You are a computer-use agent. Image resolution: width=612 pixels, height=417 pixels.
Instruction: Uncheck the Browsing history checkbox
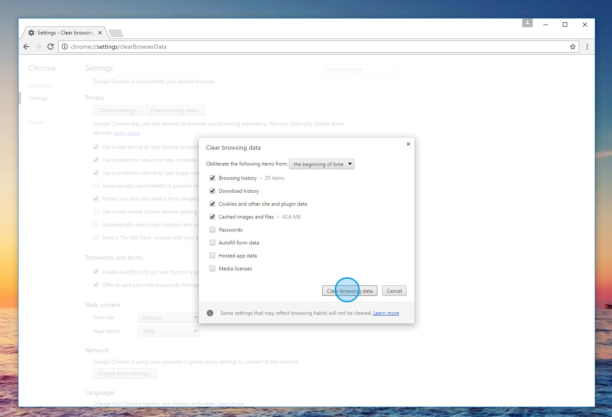[x=212, y=178]
